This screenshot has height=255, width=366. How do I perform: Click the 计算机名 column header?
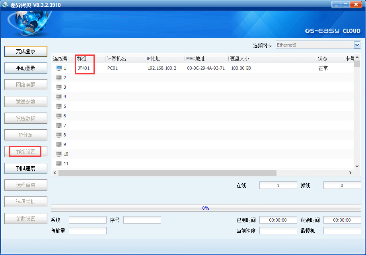117,58
